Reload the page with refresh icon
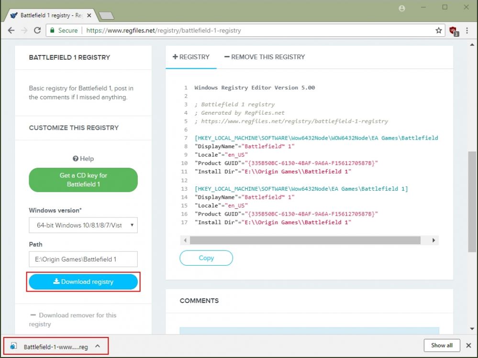 (37, 31)
